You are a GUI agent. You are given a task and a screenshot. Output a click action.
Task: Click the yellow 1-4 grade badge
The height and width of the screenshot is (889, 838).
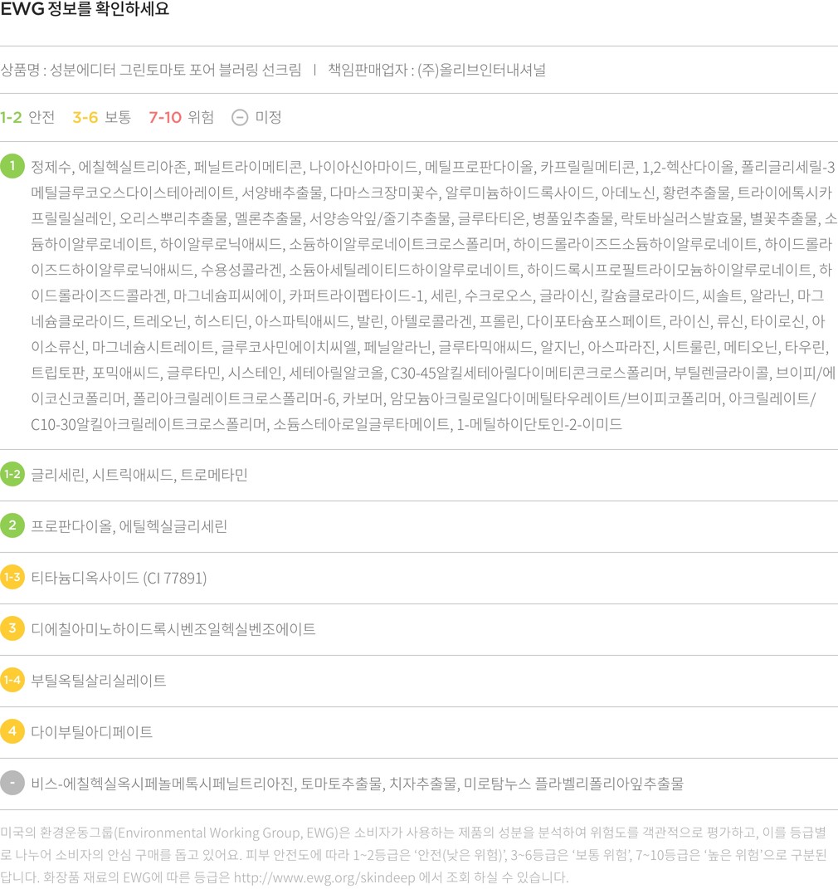pyautogui.click(x=12, y=681)
